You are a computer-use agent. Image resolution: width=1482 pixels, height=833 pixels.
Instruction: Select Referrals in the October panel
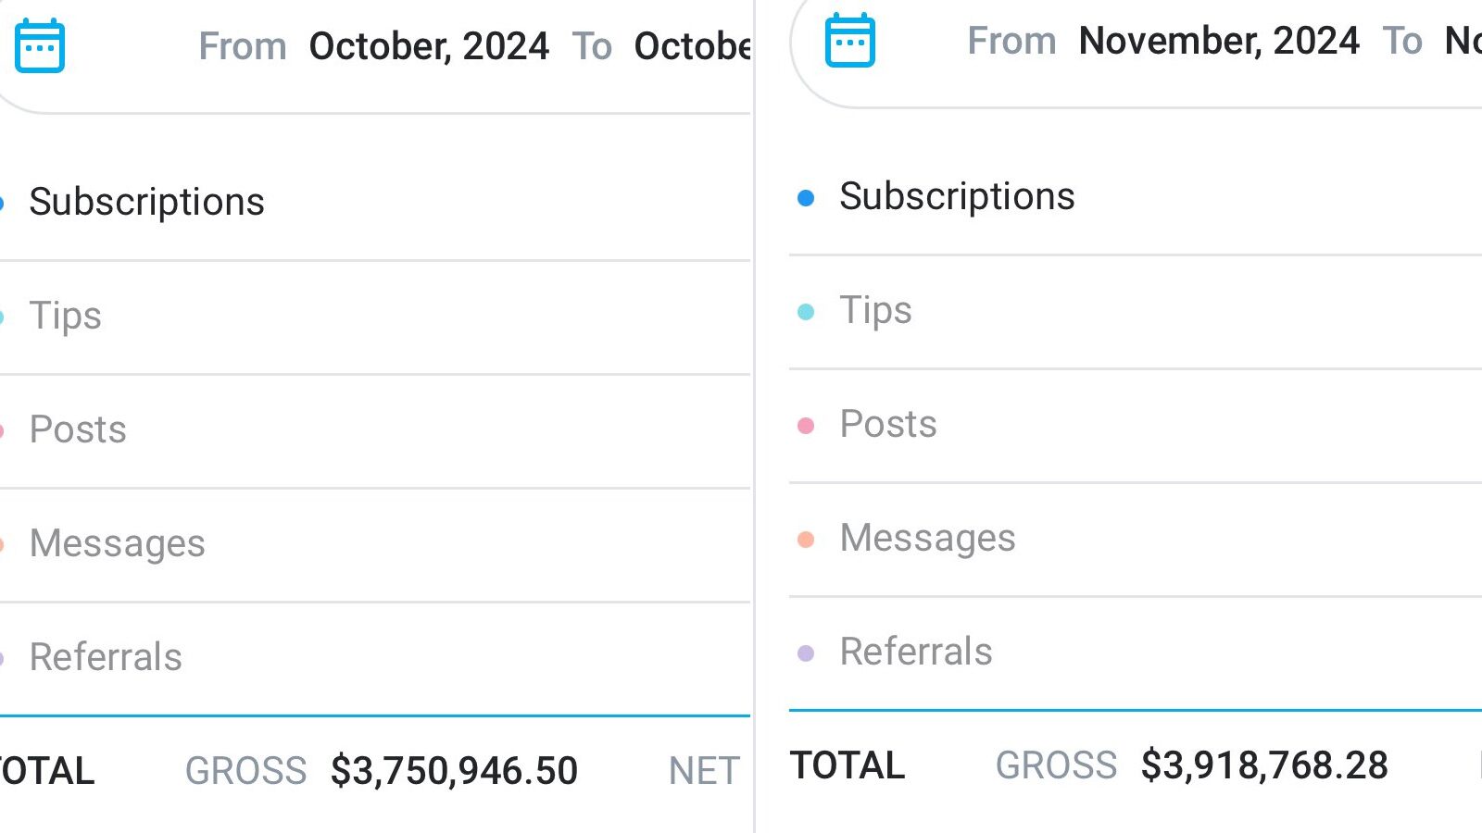tap(106, 657)
